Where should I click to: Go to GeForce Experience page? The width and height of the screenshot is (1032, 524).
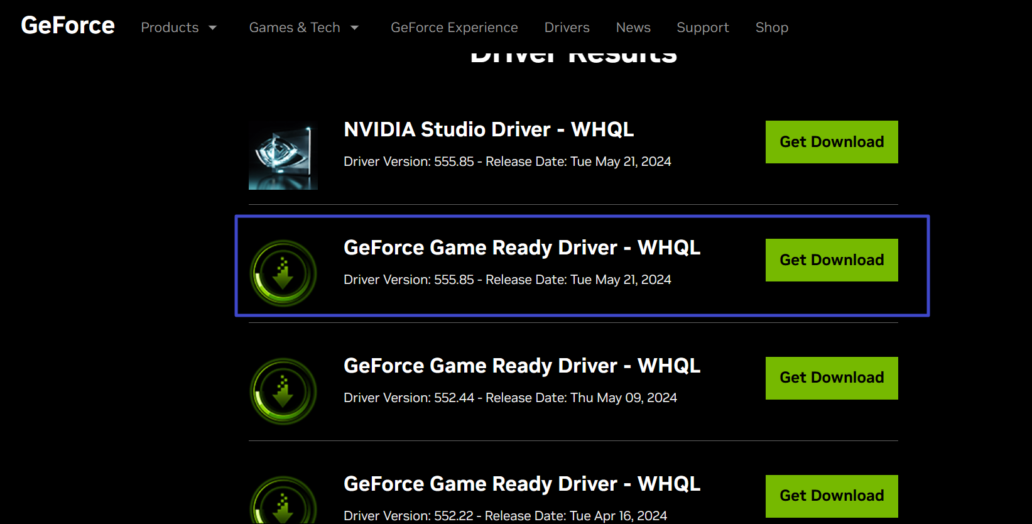(x=454, y=28)
